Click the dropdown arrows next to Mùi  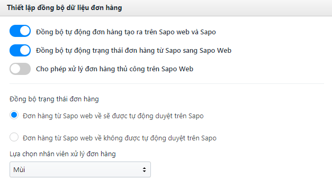point(144,170)
